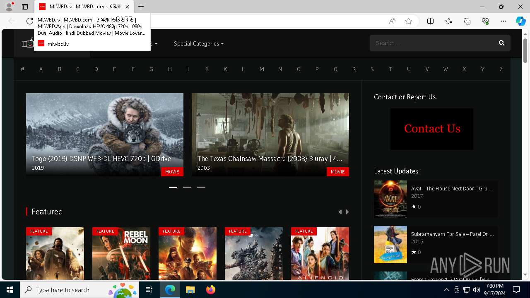Image resolution: width=530 pixels, height=298 pixels.
Task: Filter movies by letter A
Action: click(x=41, y=69)
